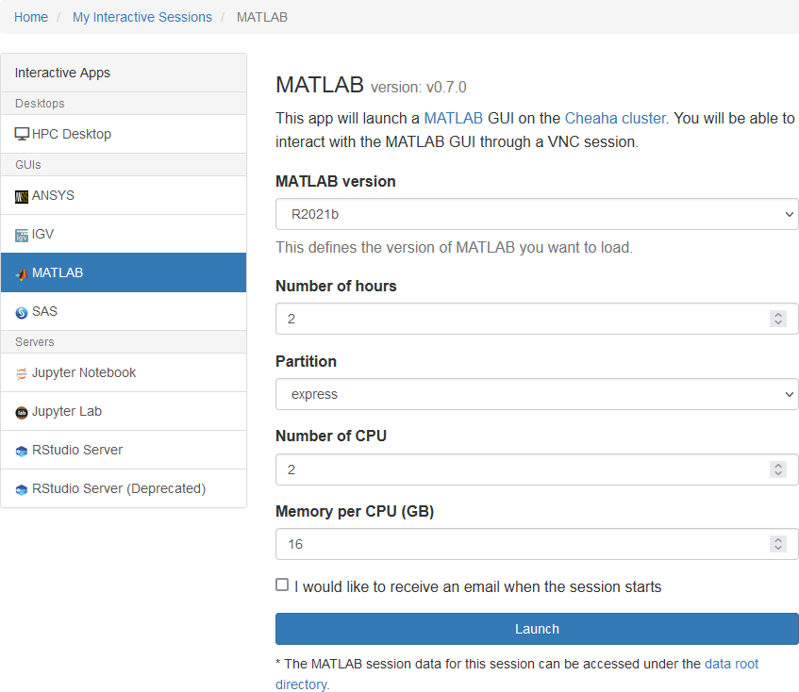This screenshot has width=799, height=692.
Task: Click the SAS app icon
Action: tap(22, 312)
